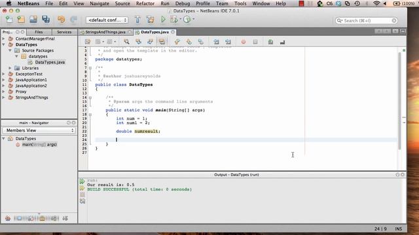This screenshot has height=235, width=419.
Task: Click Stop Macro Recording icon
Action: (255, 42)
